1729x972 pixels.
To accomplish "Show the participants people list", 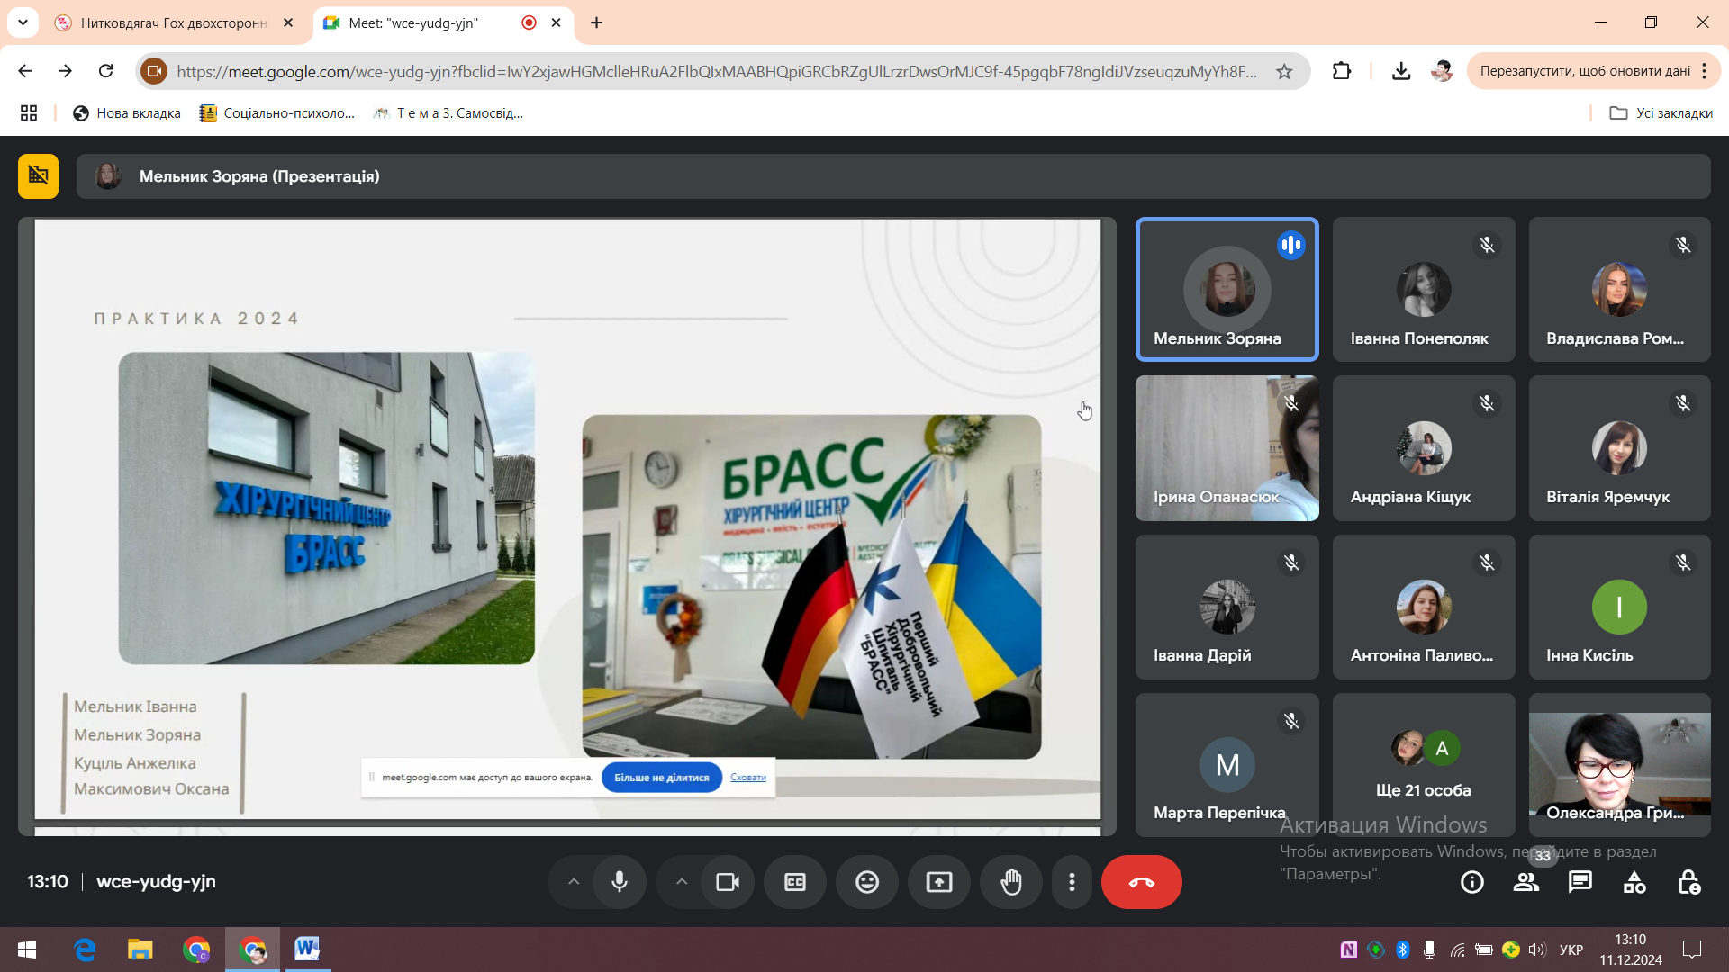I will [1525, 882].
